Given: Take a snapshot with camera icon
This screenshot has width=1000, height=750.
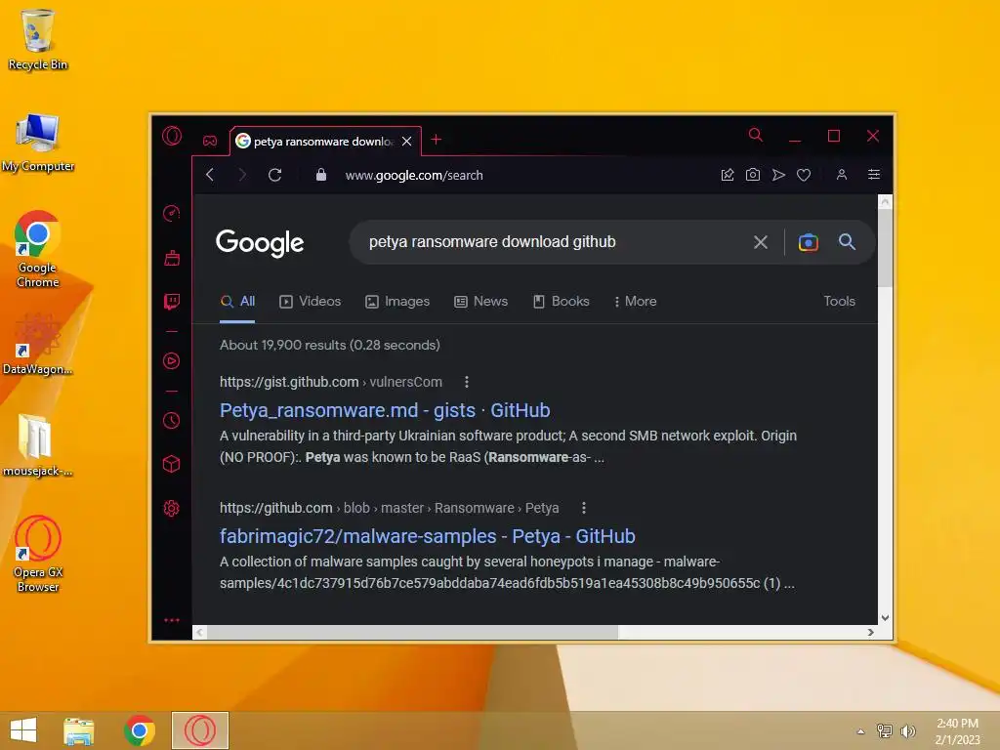Looking at the screenshot, I should point(753,175).
